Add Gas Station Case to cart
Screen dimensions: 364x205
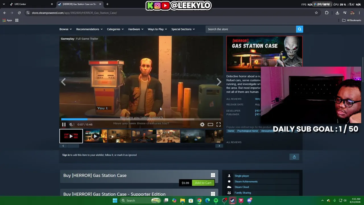coord(203,183)
